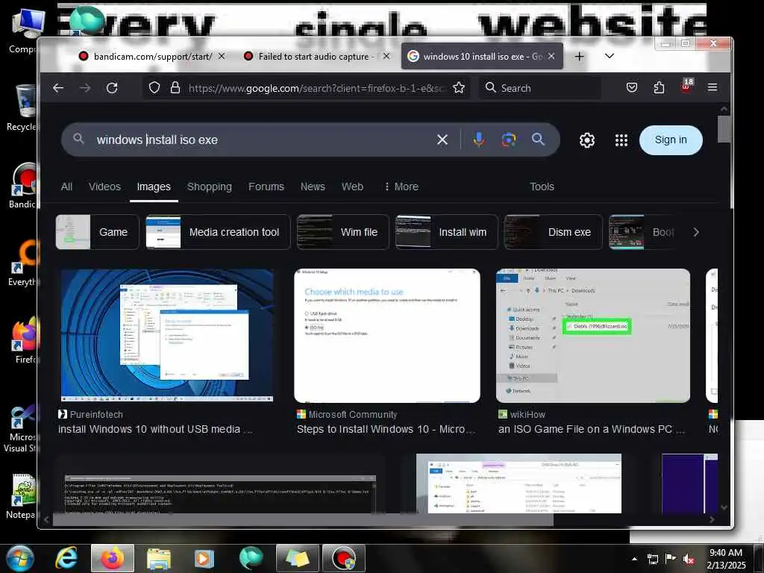Screen dimensions: 764x573
Task: Close the Failed to start audio capture tab
Action: click(x=386, y=56)
